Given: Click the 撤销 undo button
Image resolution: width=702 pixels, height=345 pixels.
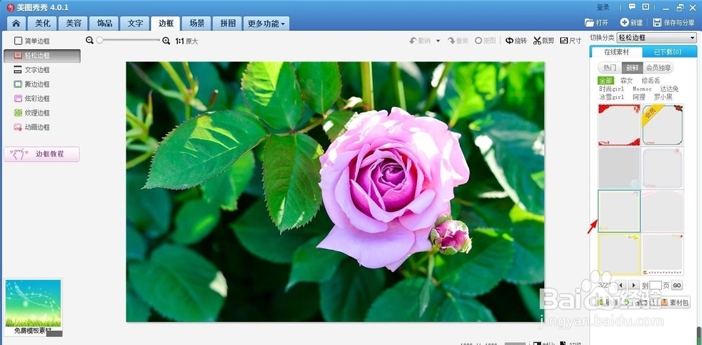Looking at the screenshot, I should click(420, 41).
